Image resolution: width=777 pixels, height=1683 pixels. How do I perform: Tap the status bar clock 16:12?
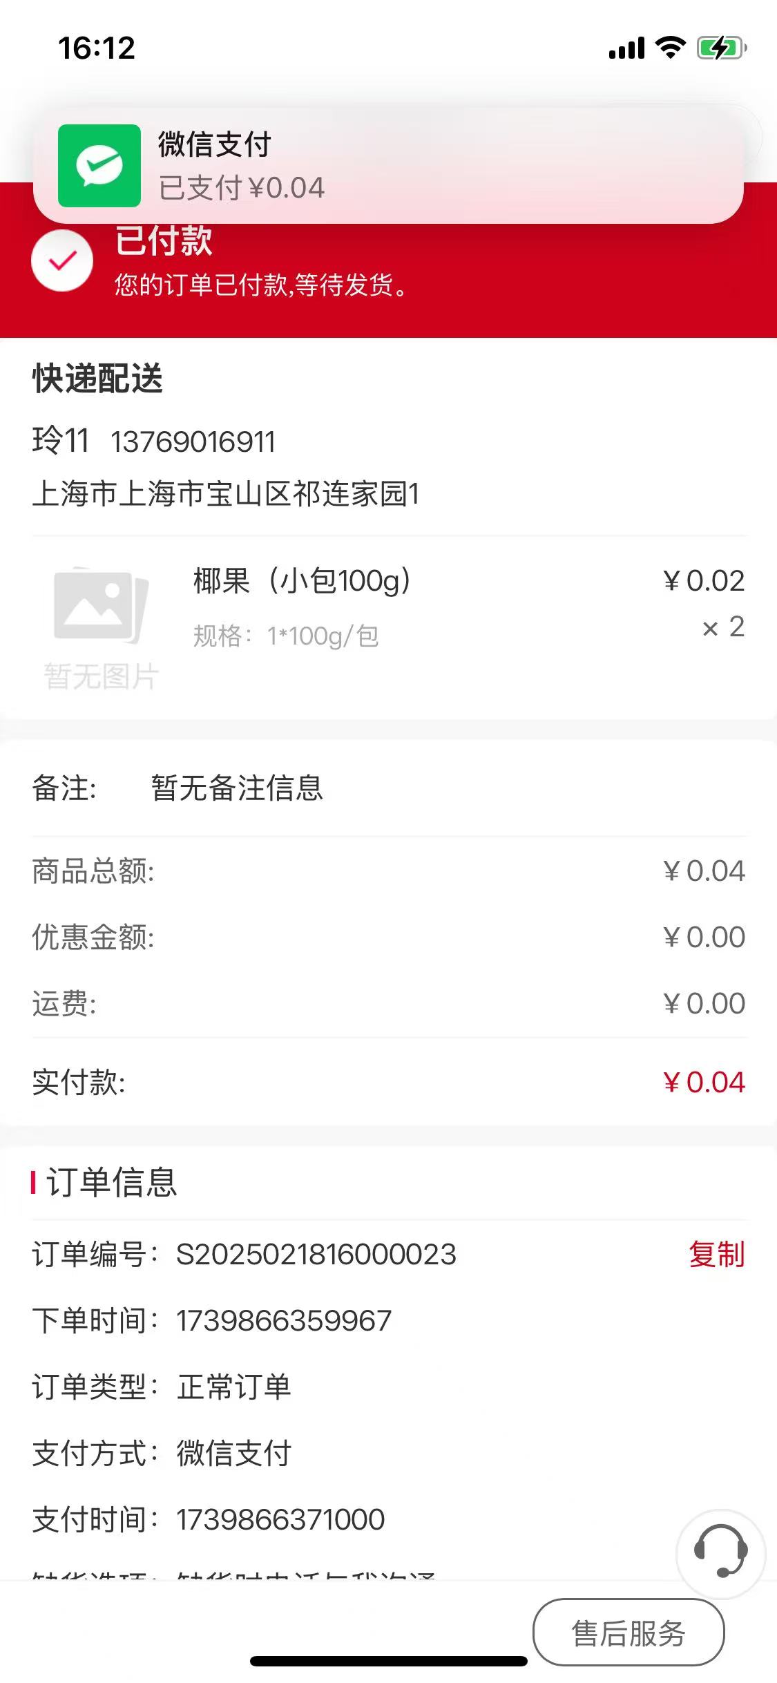click(97, 48)
